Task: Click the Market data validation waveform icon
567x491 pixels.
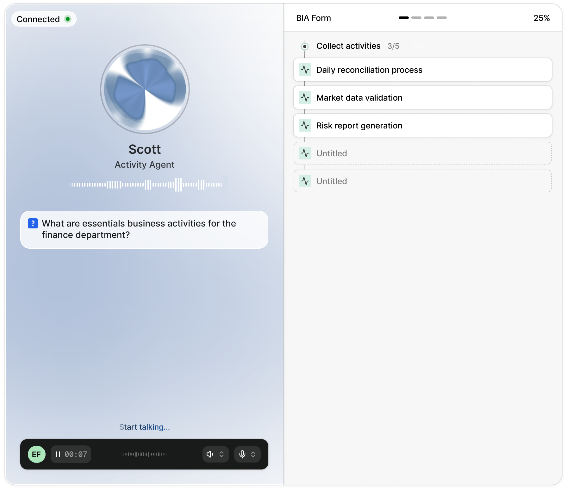Action: point(305,98)
